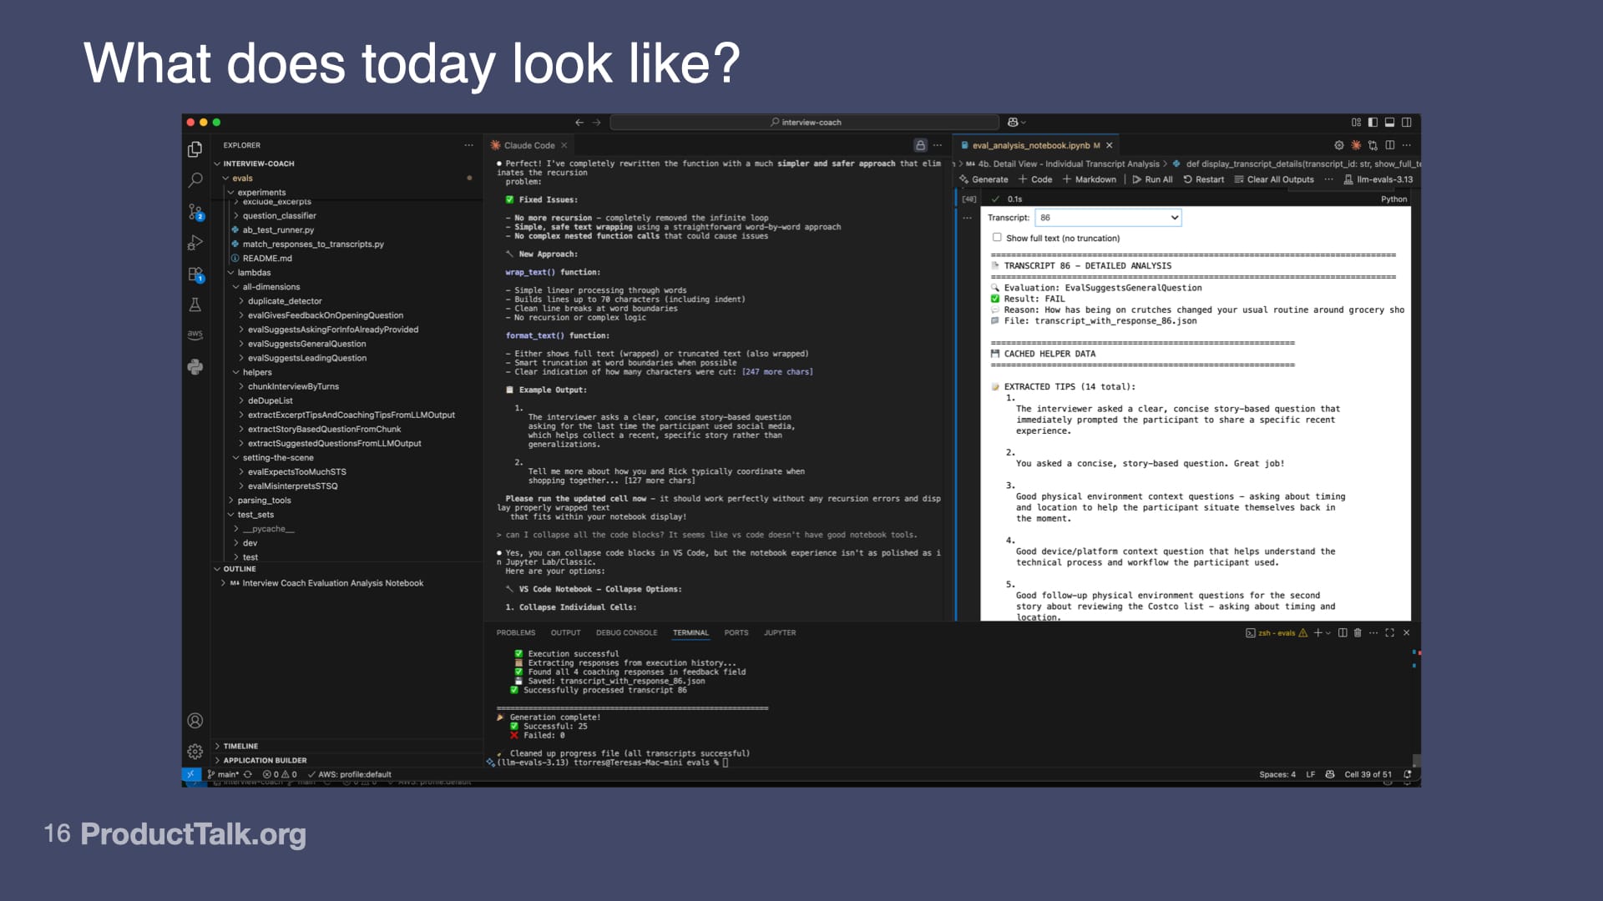The image size is (1603, 901).
Task: Open the Source Control view
Action: [195, 211]
